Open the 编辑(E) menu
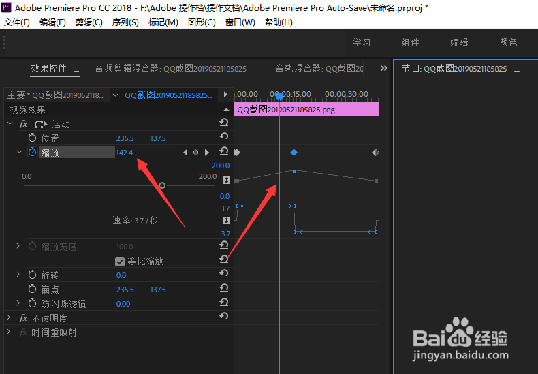This screenshot has width=538, height=374. [x=52, y=22]
